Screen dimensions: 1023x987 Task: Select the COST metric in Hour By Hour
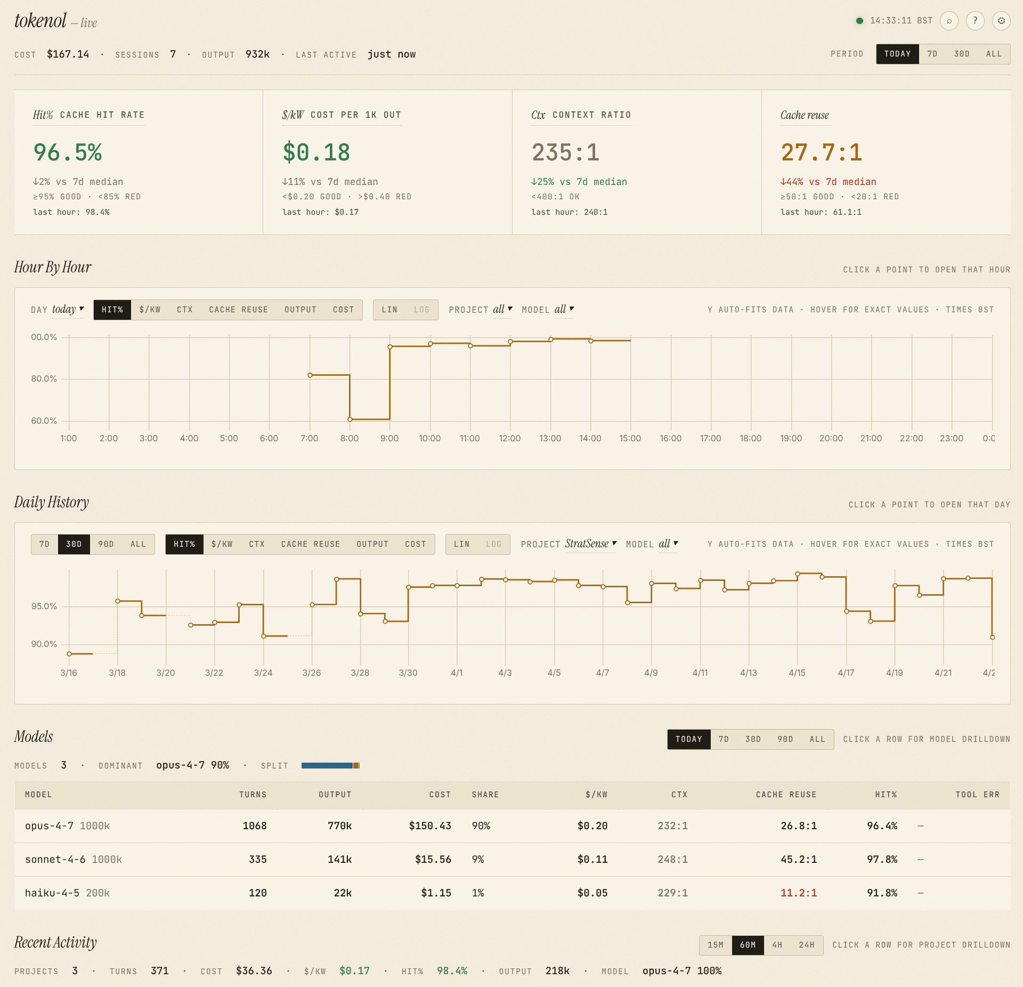tap(343, 310)
